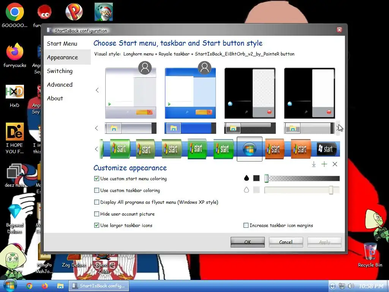
Task: Close the StartIsBack configuration window
Action: (339, 30)
